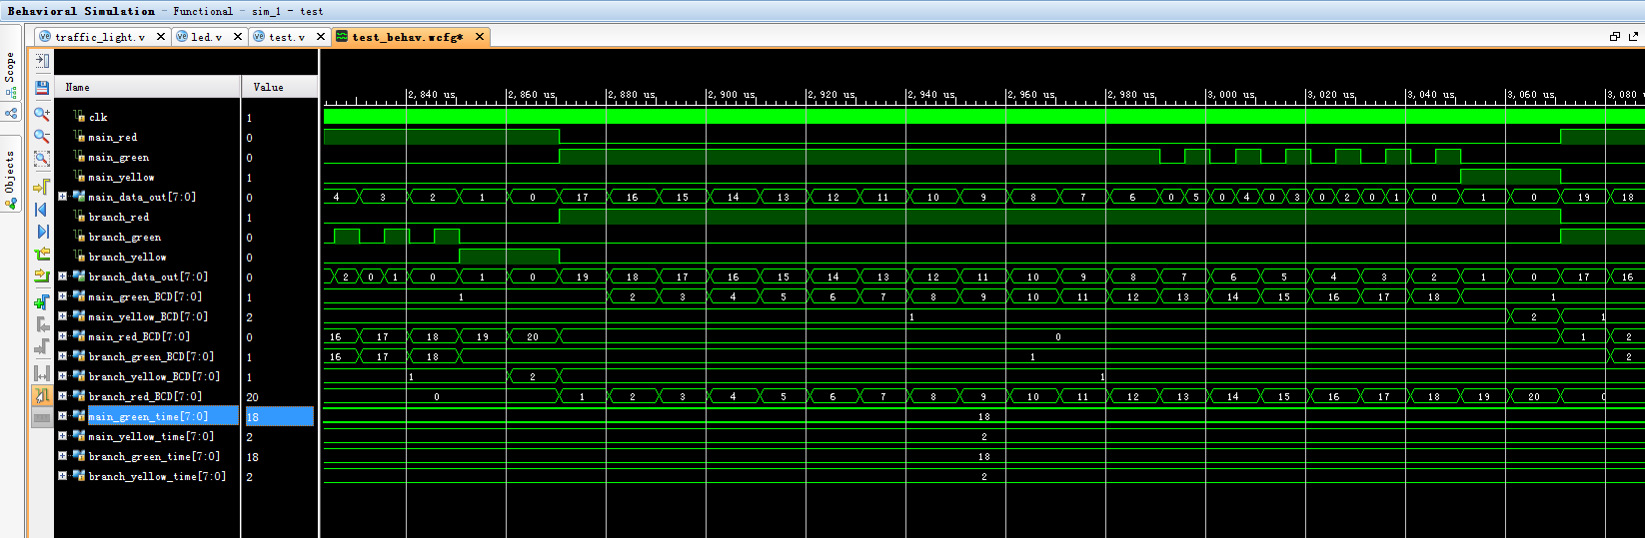Click value 20 of branch_red_BCD
Screen dimensions: 1645x538
click(252, 397)
